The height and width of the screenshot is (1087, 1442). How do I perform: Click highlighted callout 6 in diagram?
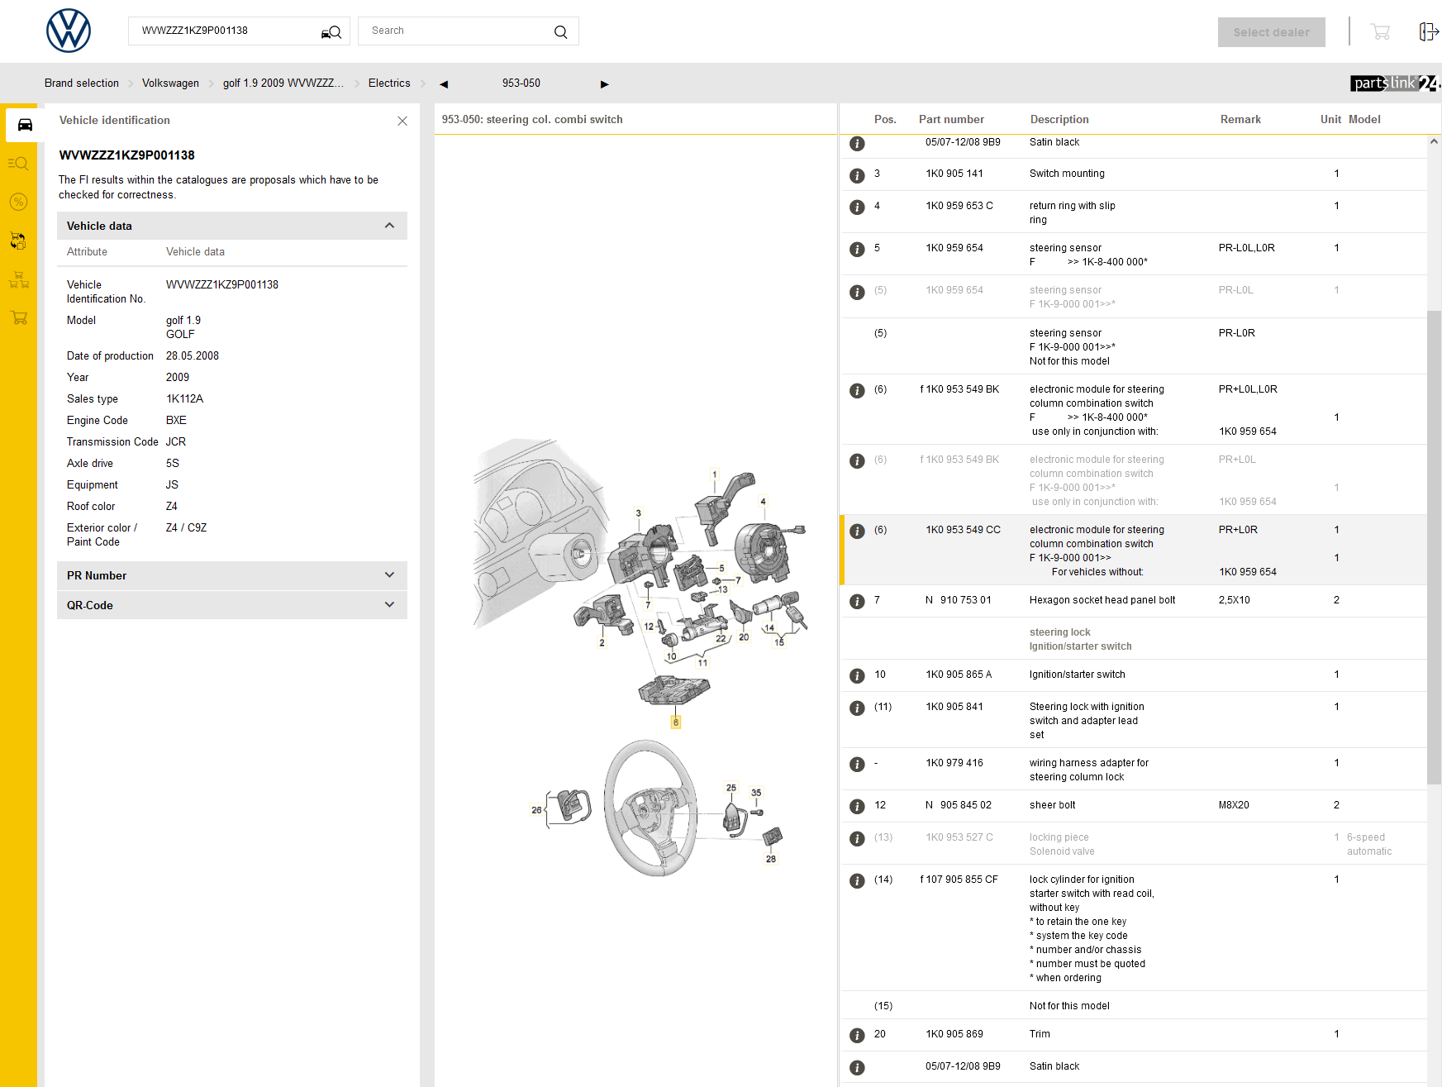[x=675, y=722]
